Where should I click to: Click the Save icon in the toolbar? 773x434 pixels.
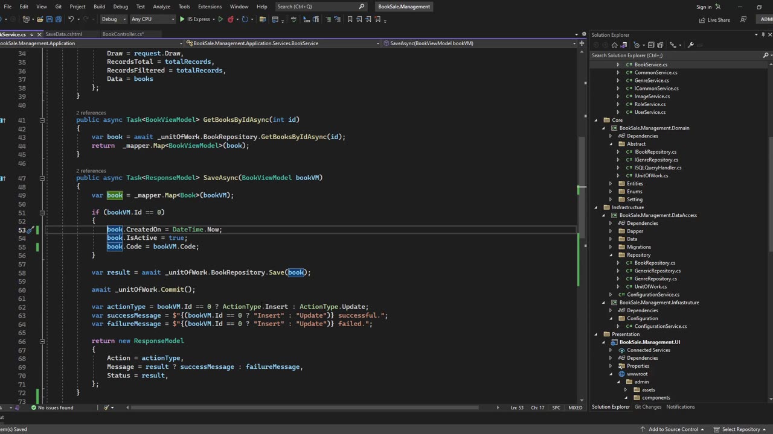[50, 19]
